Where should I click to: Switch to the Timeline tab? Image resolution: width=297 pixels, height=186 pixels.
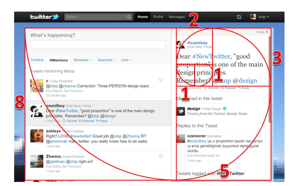pyautogui.click(x=37, y=60)
